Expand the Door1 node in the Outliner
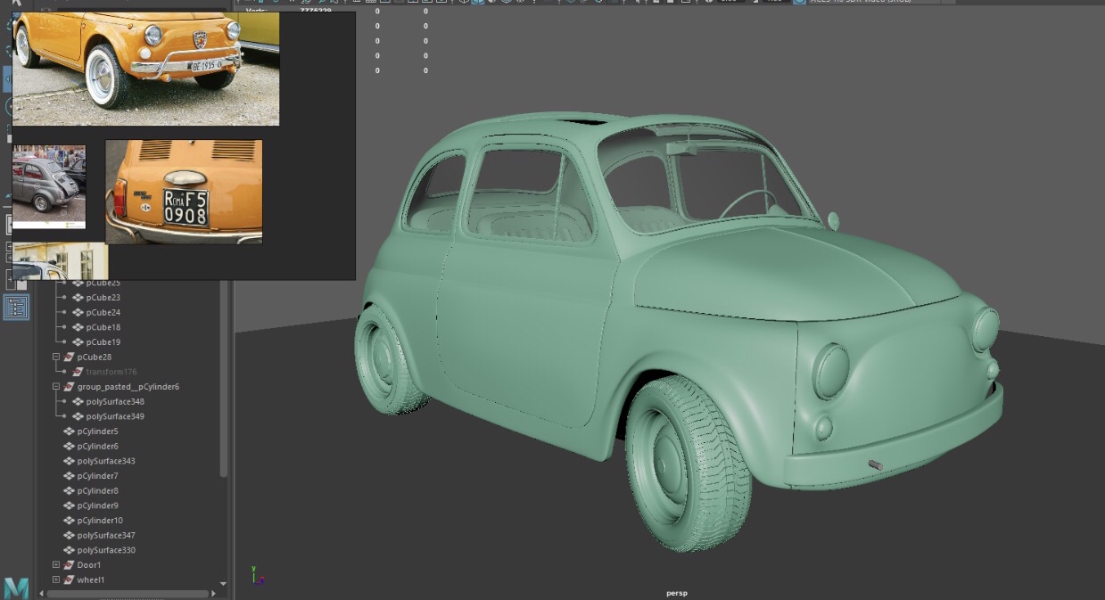 point(55,564)
